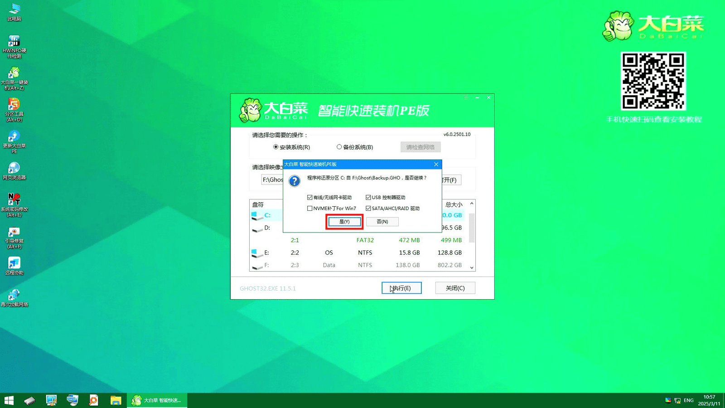725x408 pixels.
Task: Open File Explorer from taskbar
Action: (116, 400)
